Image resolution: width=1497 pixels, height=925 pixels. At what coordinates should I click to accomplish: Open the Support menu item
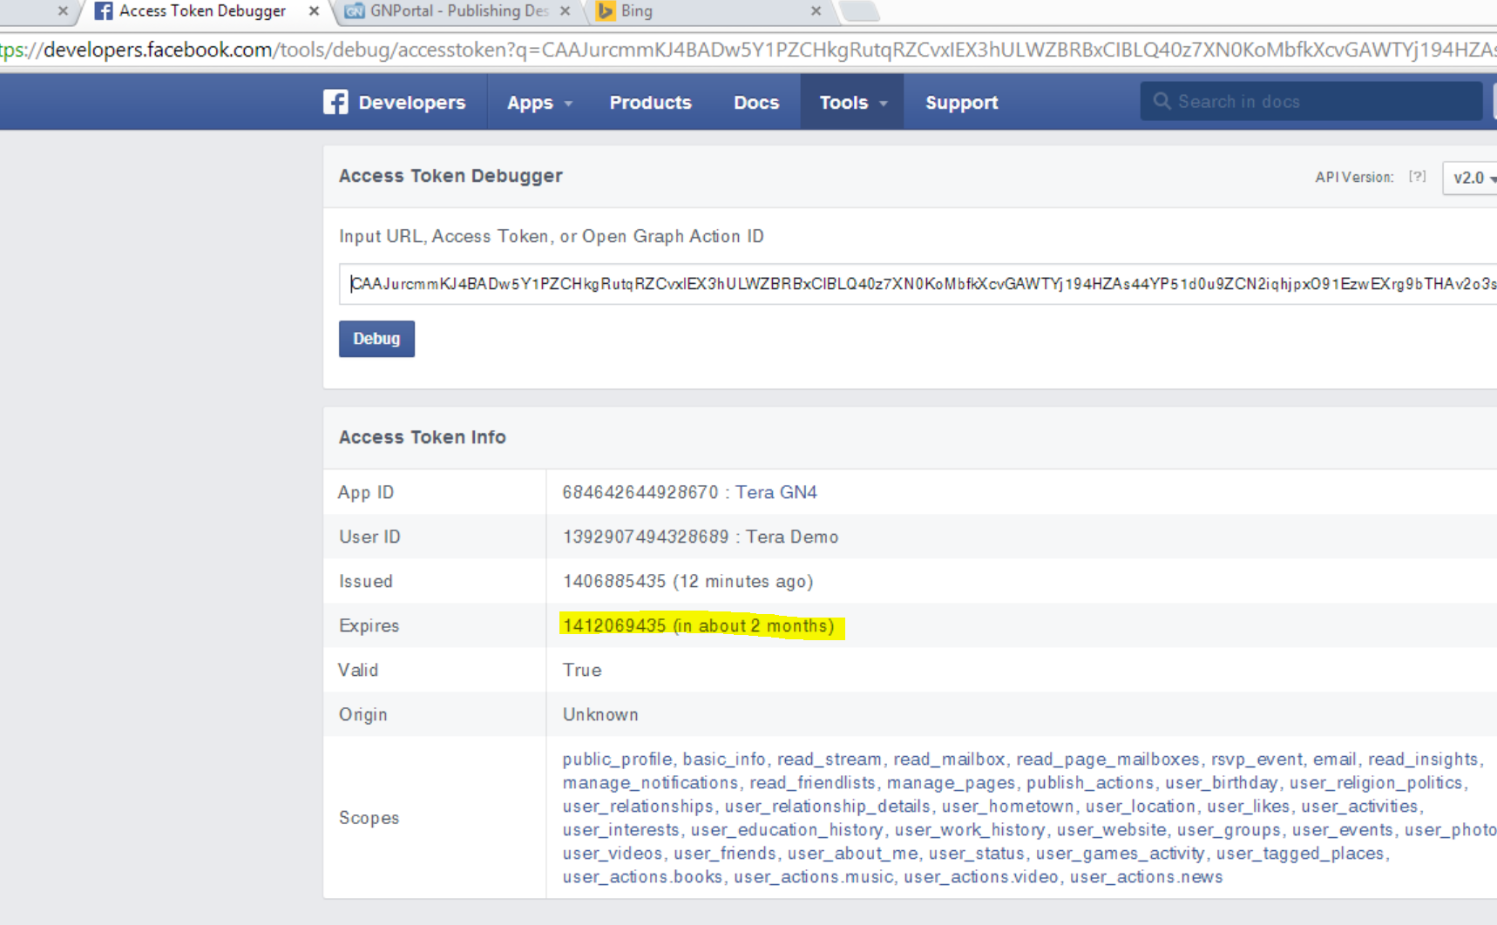tap(961, 102)
